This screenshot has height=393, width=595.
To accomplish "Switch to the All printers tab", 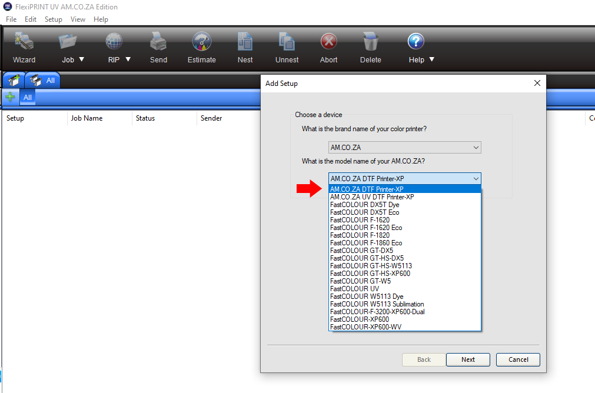I will pyautogui.click(x=42, y=81).
